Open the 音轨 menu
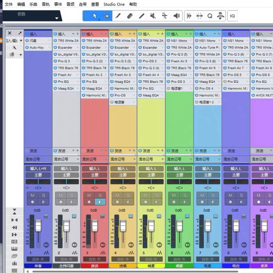This screenshot has width=273, height=273. 46,4
